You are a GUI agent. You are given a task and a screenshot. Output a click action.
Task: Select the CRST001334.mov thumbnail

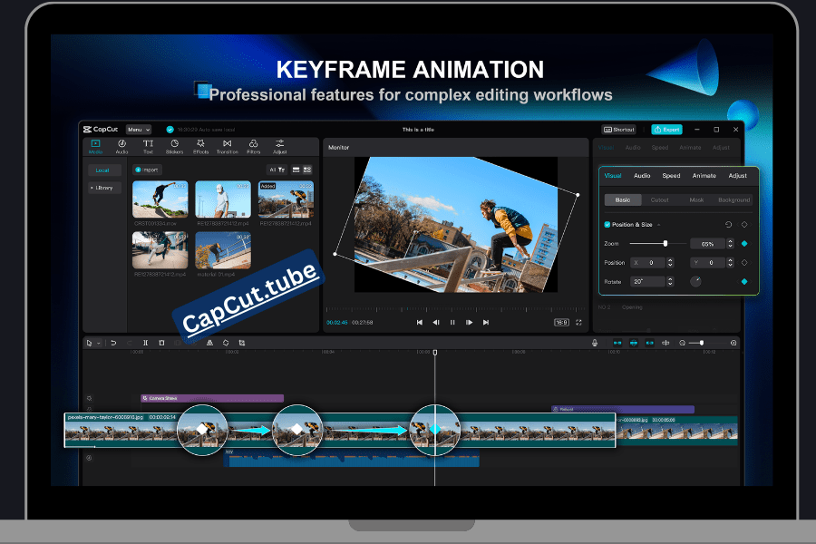click(160, 199)
